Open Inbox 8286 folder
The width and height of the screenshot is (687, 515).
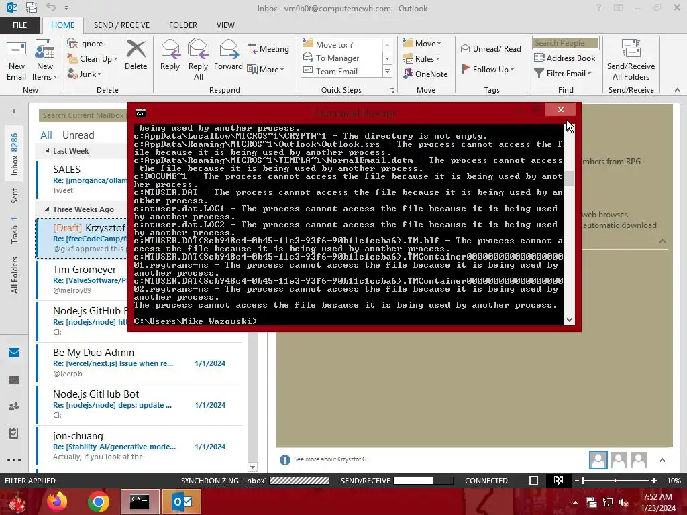pos(15,154)
